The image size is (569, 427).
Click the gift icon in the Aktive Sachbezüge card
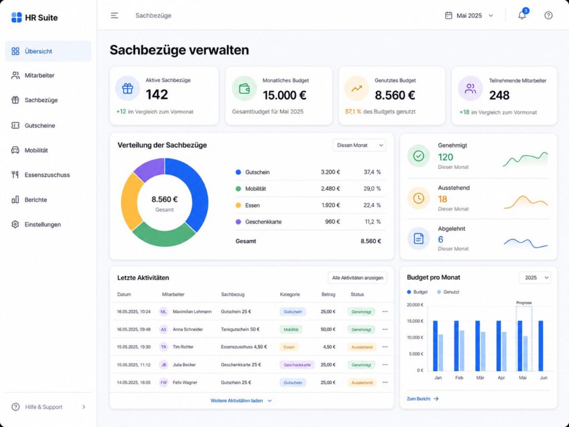(x=127, y=88)
